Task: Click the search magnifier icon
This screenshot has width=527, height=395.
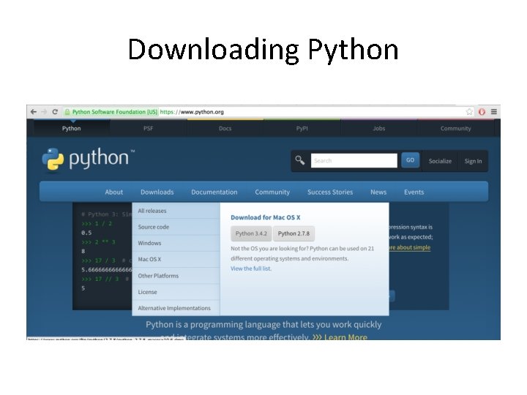Action: 300,160
